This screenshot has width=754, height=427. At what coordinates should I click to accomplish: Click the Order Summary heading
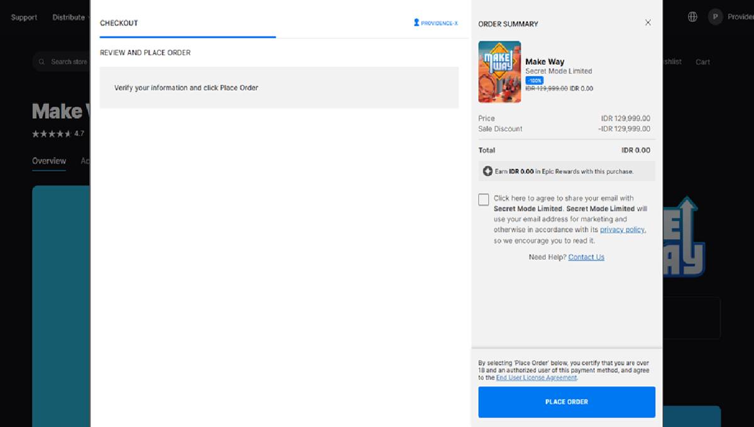click(x=508, y=24)
